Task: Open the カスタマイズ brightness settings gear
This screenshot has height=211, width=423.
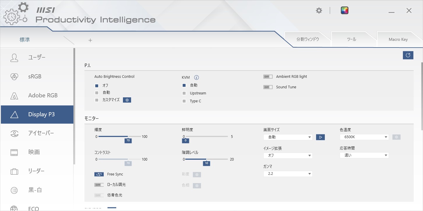Action: pos(127,100)
